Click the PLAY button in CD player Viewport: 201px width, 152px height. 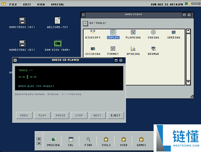coord(42,115)
